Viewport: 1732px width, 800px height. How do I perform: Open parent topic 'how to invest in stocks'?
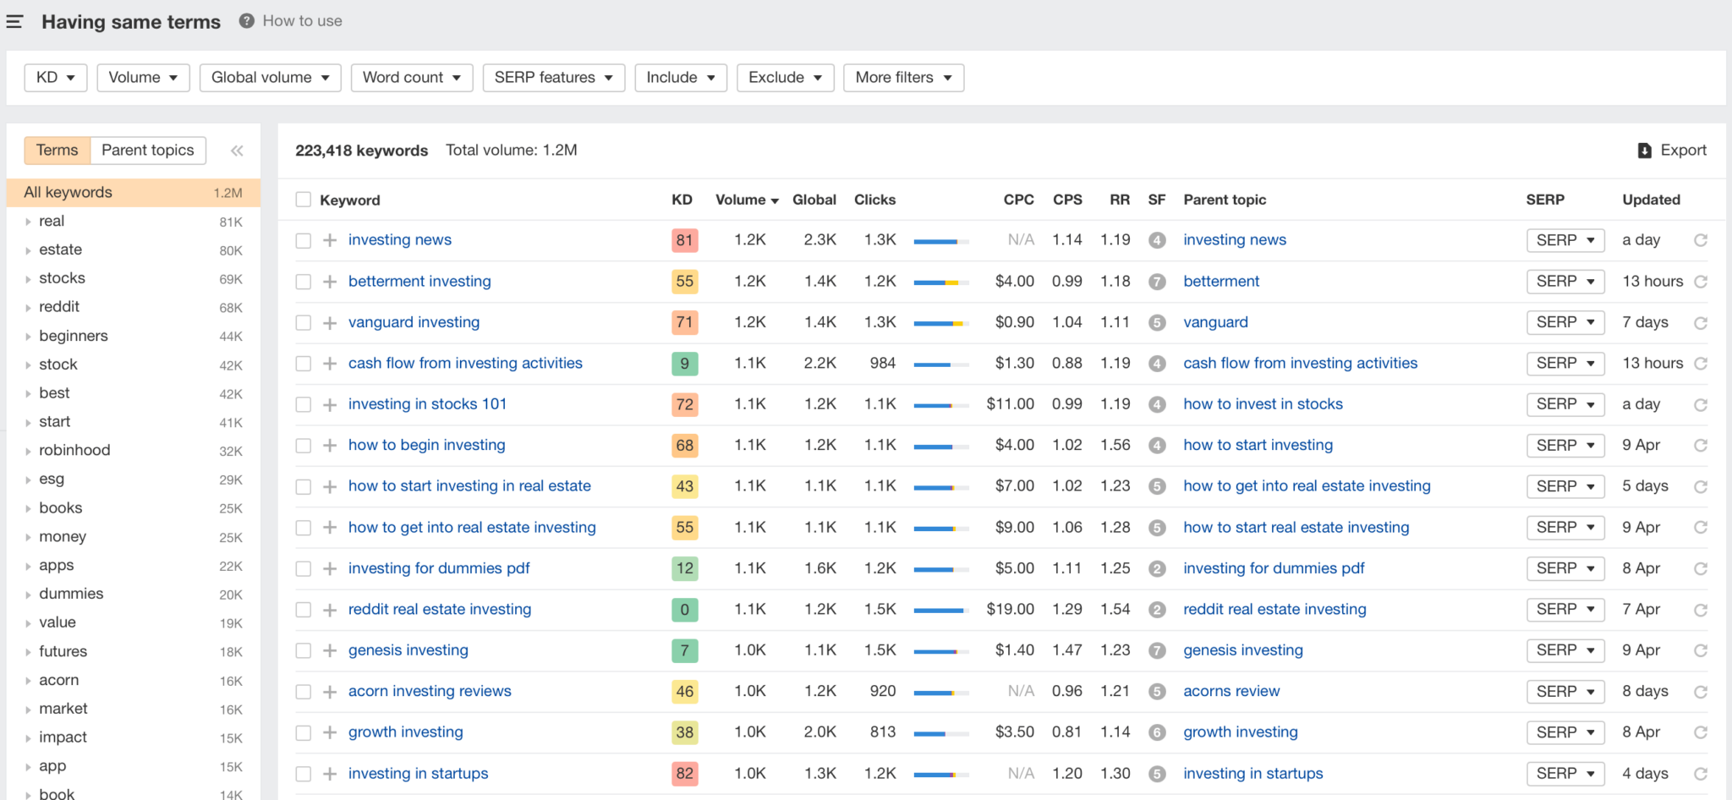[1263, 404]
